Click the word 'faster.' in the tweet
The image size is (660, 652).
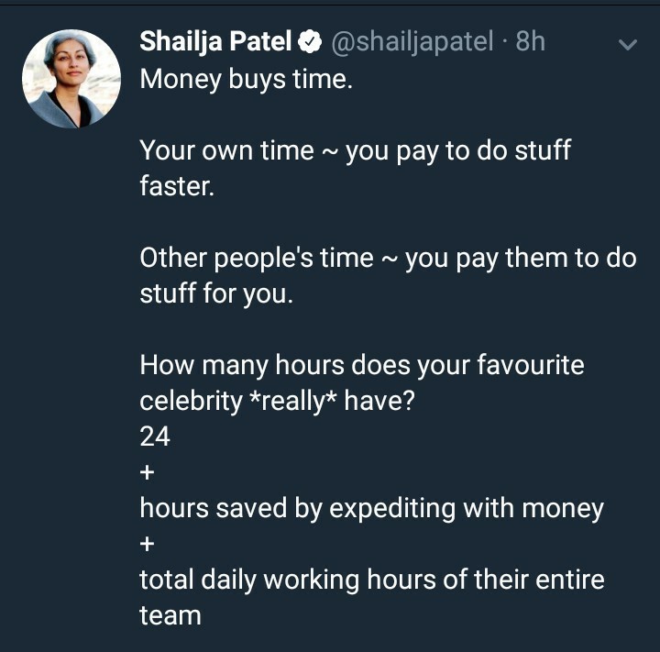177,186
